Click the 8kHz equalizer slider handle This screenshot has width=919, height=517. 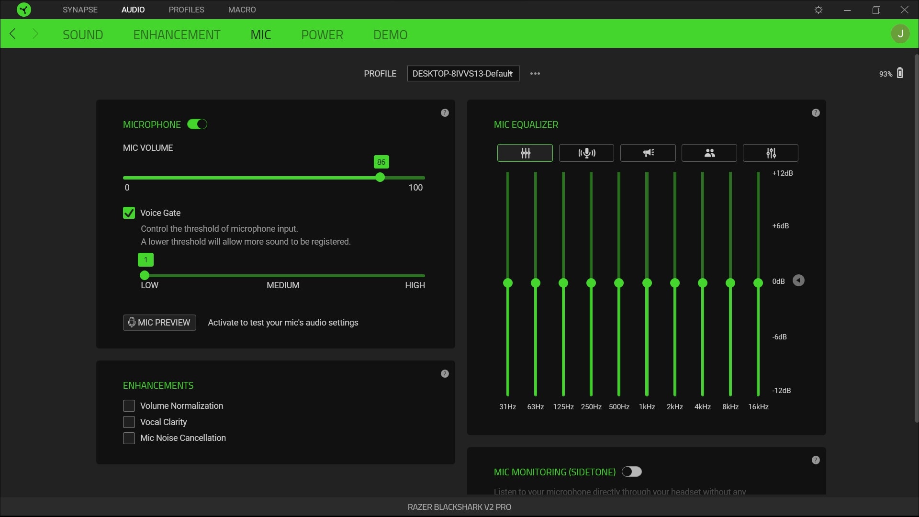730,283
